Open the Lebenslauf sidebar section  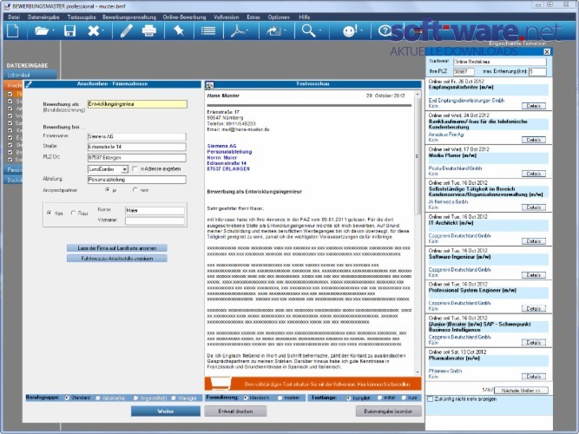[30, 75]
